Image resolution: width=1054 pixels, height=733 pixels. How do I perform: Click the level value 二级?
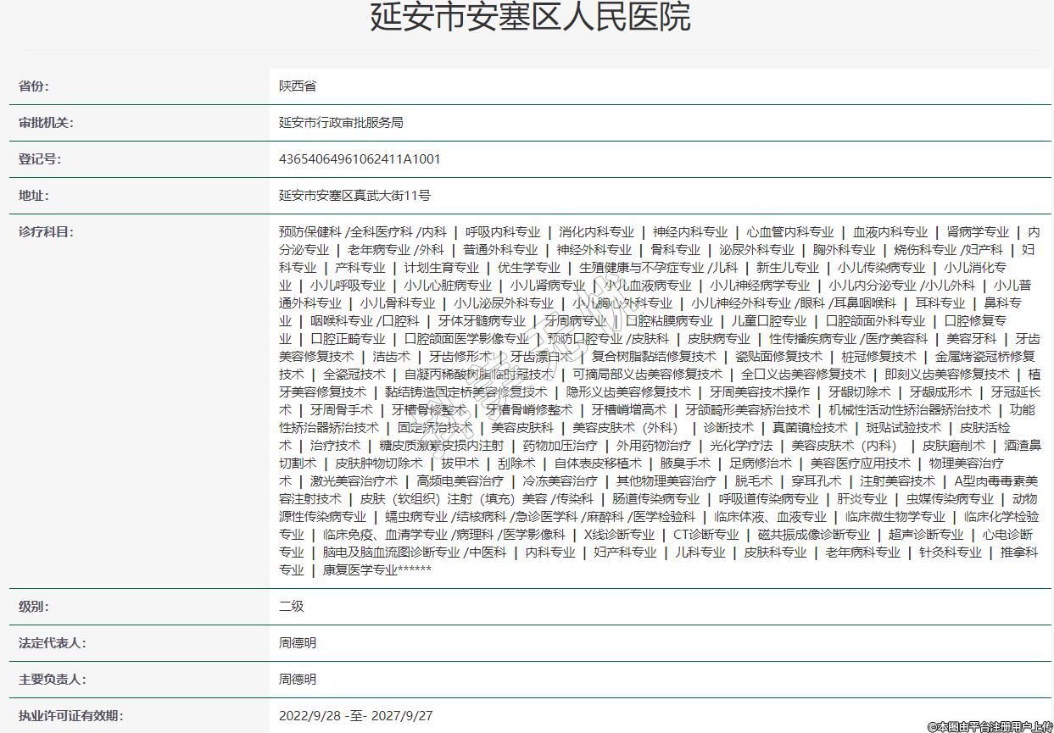coord(292,607)
